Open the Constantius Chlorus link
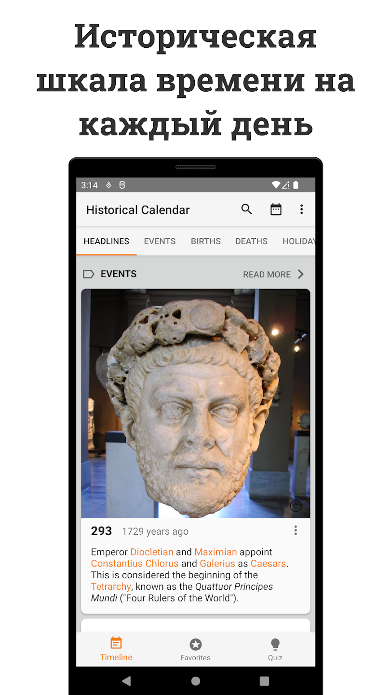391x695 pixels. [x=135, y=563]
